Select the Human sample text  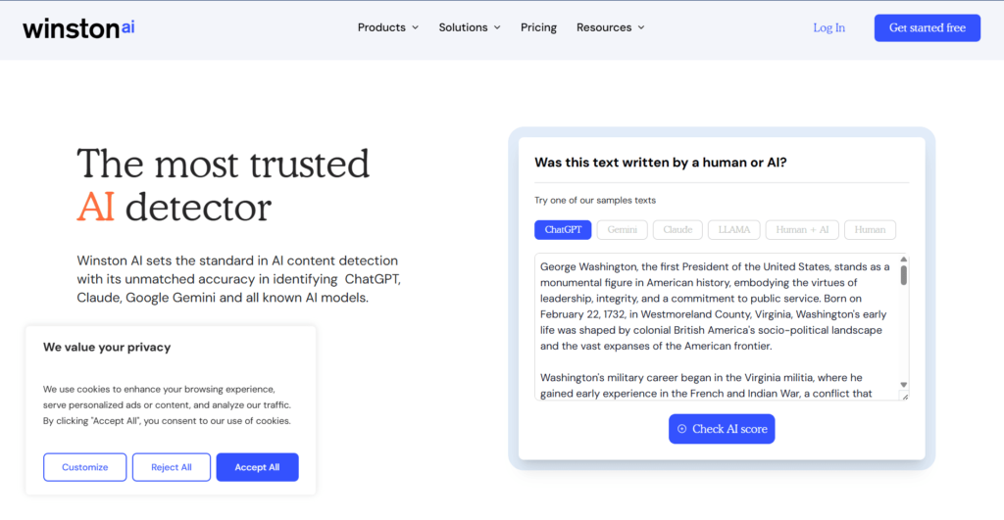pos(870,230)
